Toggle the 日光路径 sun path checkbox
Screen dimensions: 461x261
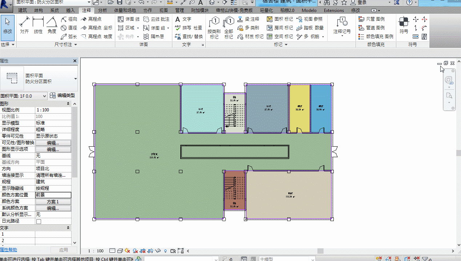39,221
